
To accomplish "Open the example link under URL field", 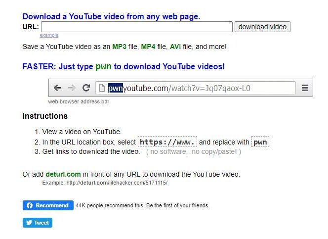I will point(49,35).
